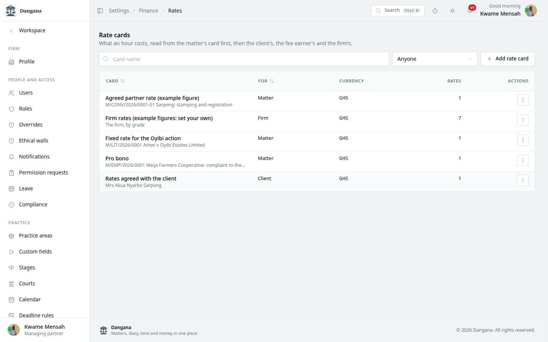Click the Compliance check icon
This screenshot has width=548, height=342.
tap(11, 204)
